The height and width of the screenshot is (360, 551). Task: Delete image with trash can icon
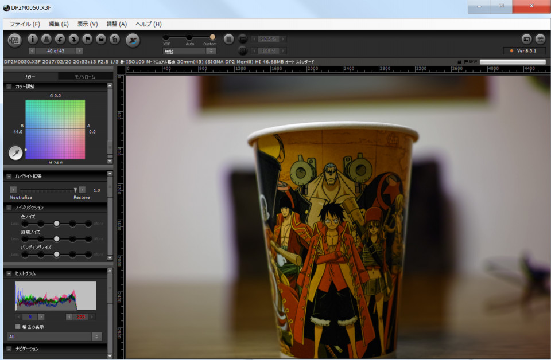[115, 39]
